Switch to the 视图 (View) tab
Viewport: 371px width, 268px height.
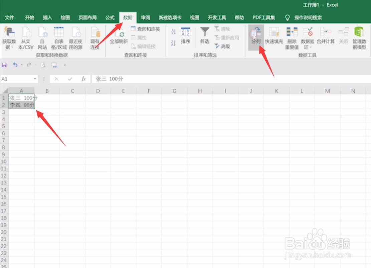(194, 17)
